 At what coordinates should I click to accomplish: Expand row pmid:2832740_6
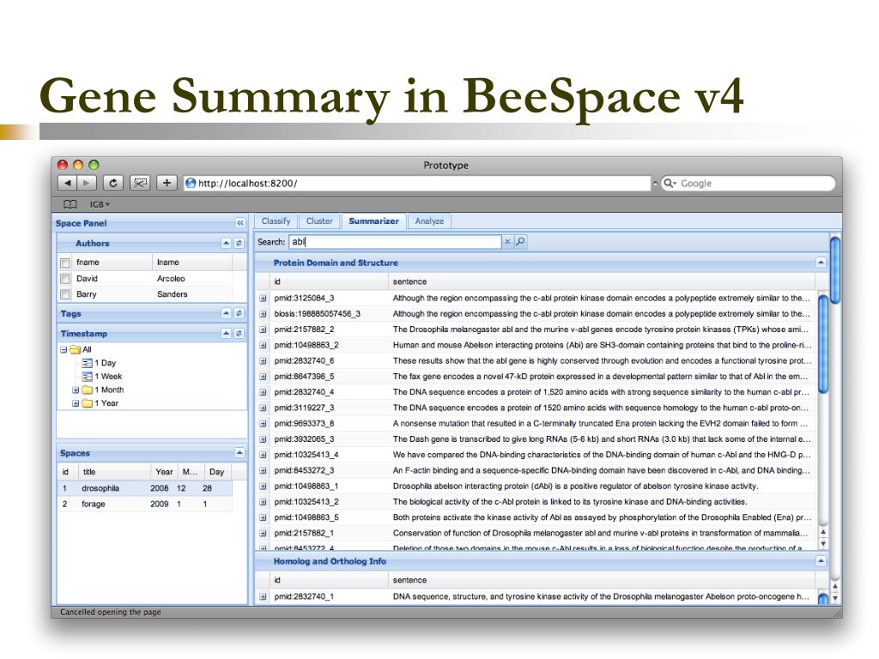click(x=263, y=361)
